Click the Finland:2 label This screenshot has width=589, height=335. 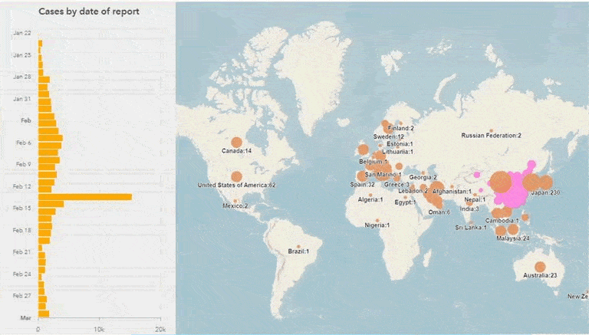pyautogui.click(x=401, y=129)
